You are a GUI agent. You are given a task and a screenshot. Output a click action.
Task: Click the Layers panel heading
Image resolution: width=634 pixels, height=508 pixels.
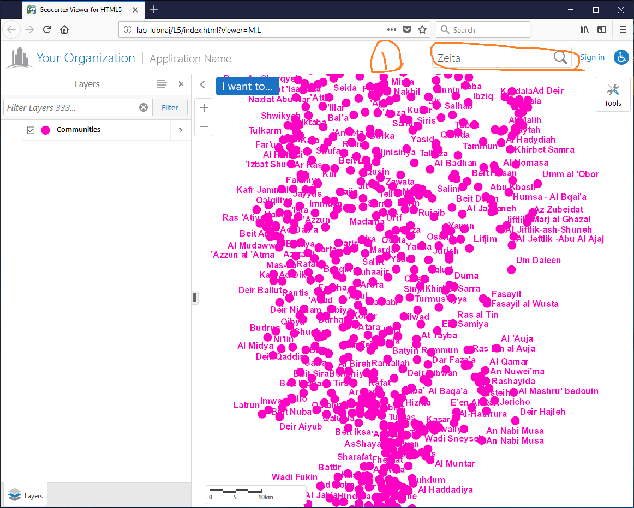87,84
